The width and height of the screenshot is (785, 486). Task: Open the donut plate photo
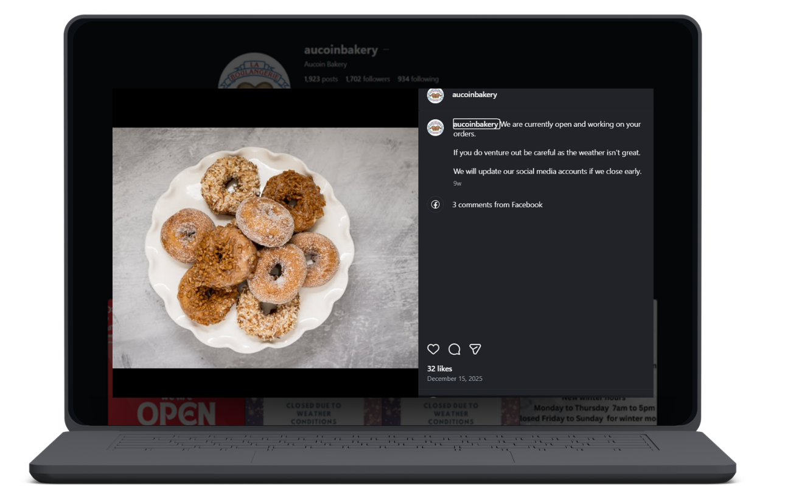[265, 248]
